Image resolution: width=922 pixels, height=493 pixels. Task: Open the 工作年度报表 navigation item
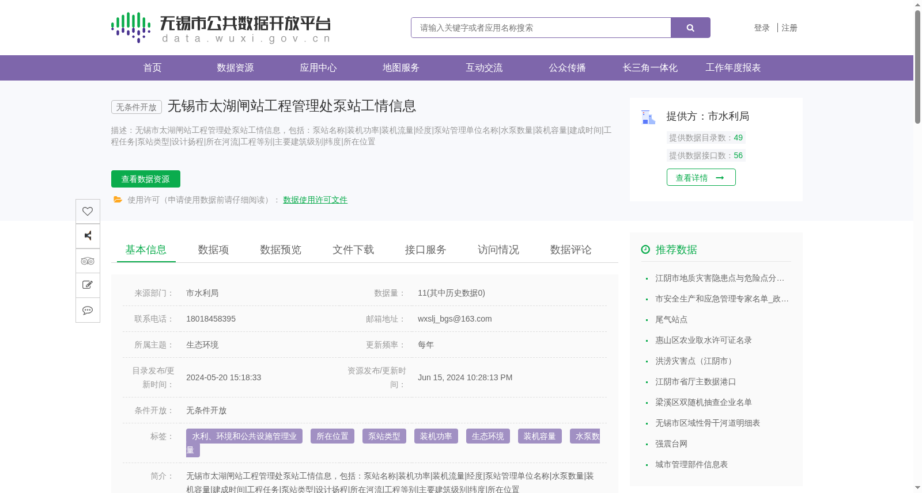click(x=733, y=68)
